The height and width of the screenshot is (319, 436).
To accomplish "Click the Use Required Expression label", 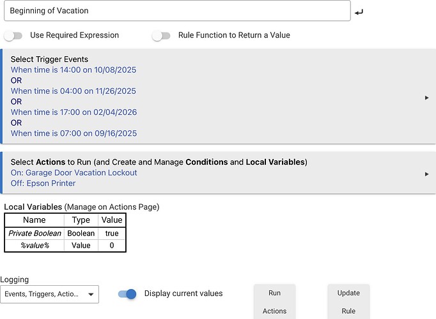I will tap(75, 35).
